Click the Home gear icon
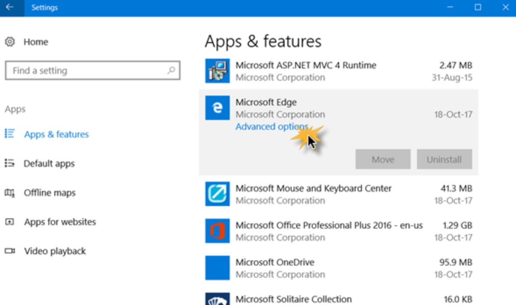Viewport: 516px width, 305px height. pyautogui.click(x=10, y=42)
